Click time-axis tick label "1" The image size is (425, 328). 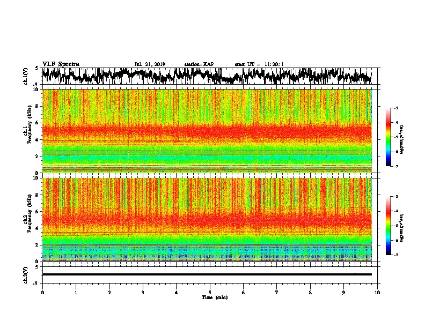(76, 293)
